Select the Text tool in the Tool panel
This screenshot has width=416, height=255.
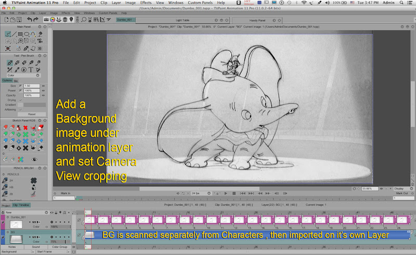pyautogui.click(x=32, y=69)
